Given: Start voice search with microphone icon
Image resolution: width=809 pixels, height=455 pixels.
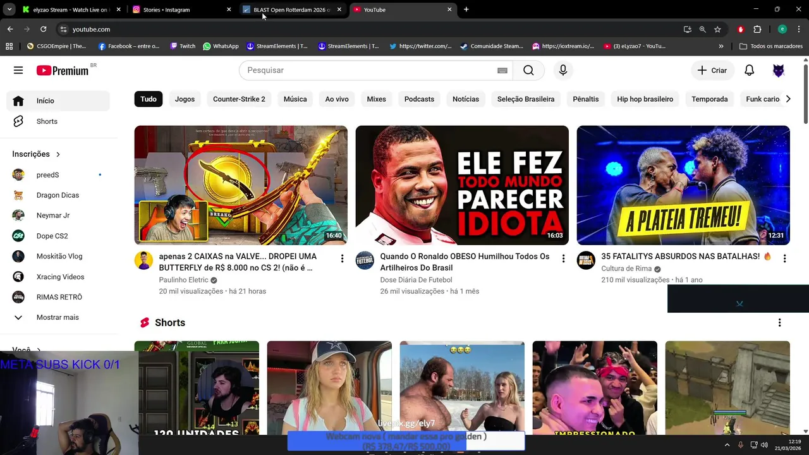Looking at the screenshot, I should click(x=563, y=70).
